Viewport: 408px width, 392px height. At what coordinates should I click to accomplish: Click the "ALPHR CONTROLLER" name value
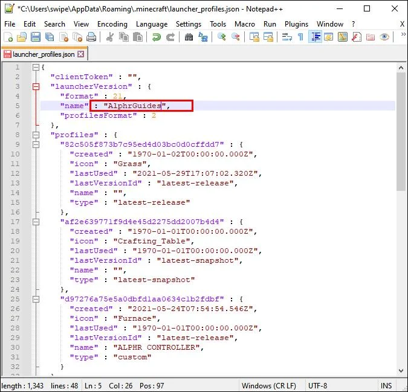157,347
